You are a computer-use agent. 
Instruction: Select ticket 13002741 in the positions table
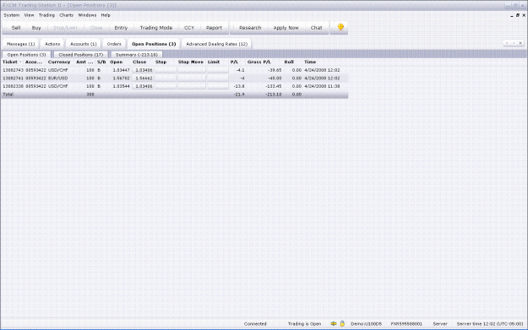[x=14, y=78]
